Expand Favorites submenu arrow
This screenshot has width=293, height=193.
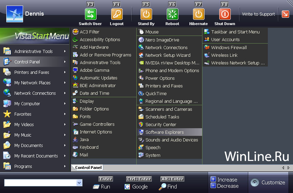pos(65,114)
